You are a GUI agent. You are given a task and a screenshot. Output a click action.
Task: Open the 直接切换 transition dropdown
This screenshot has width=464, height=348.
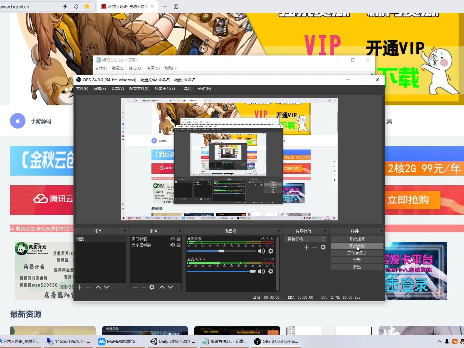(x=306, y=239)
